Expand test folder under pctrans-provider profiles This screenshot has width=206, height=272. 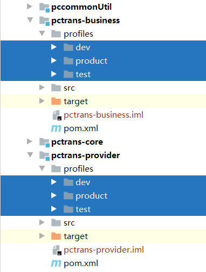coord(54,209)
